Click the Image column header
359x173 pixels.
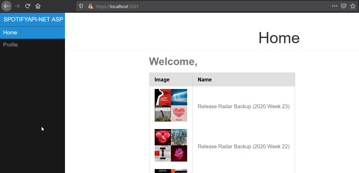coord(171,80)
